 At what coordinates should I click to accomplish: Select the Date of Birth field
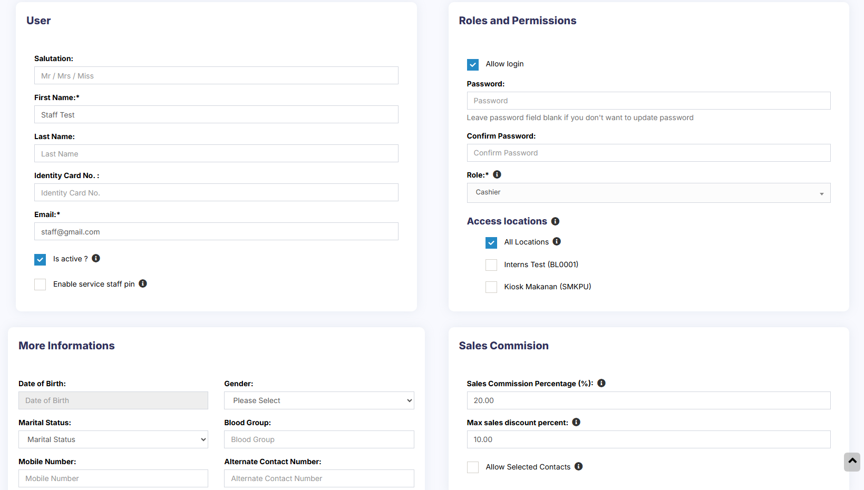click(113, 400)
